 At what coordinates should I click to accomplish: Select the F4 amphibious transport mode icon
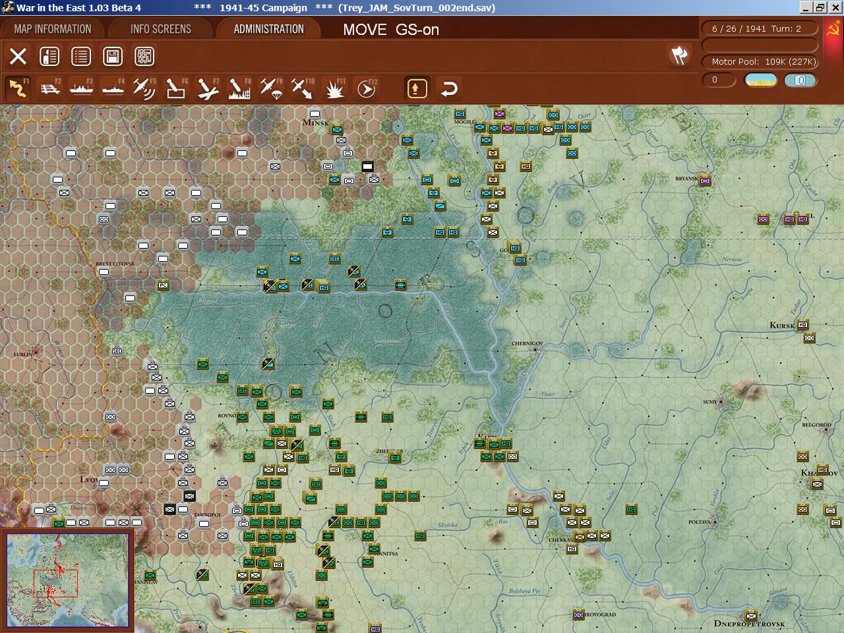point(113,88)
